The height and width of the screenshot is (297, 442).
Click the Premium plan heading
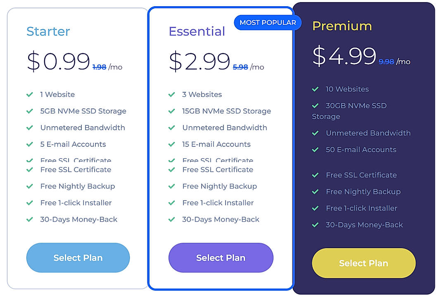click(342, 26)
